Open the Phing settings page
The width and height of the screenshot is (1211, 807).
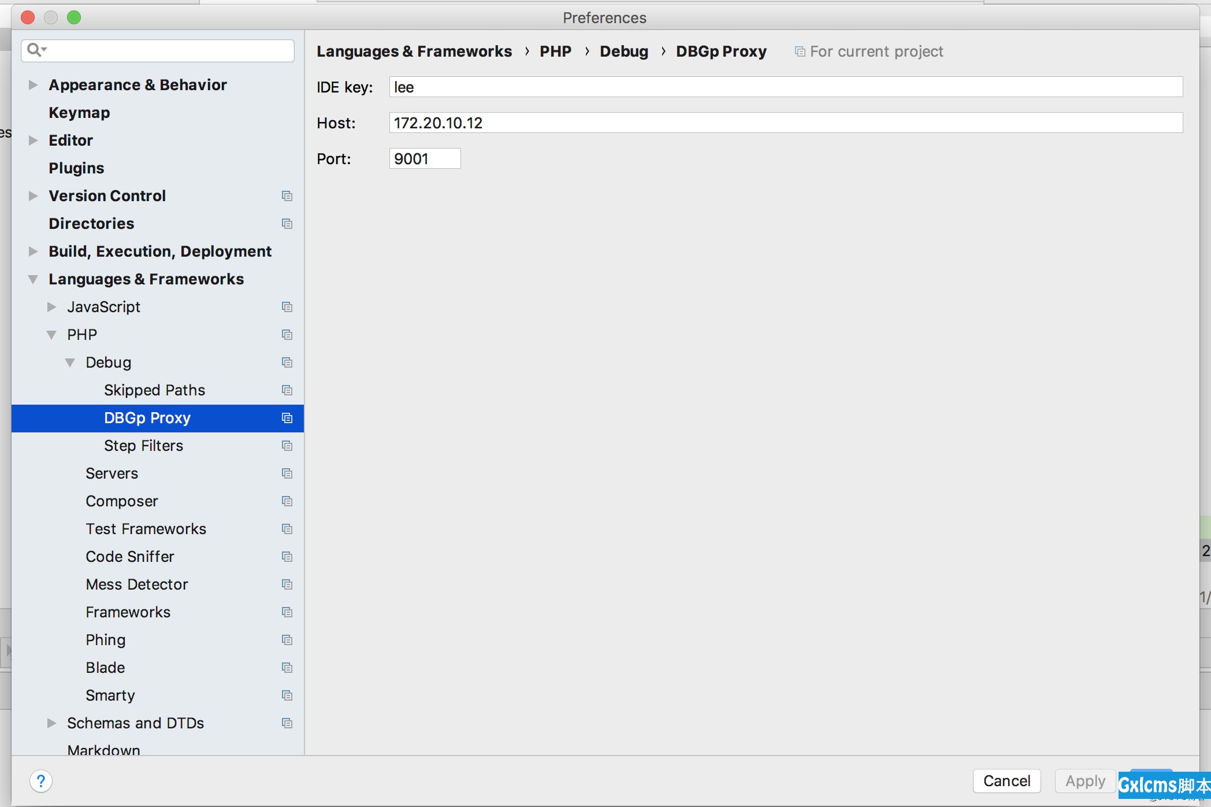click(105, 640)
